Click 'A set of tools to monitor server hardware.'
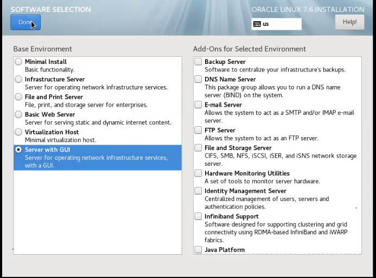376x278 pixels. tap(262, 181)
